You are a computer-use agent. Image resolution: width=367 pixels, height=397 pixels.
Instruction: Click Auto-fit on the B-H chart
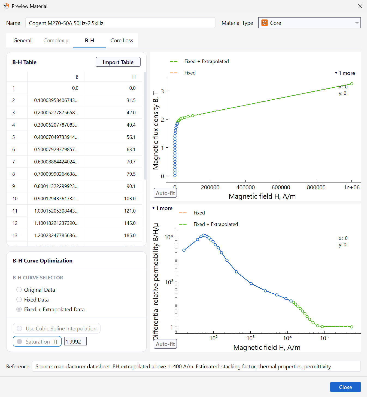(x=165, y=193)
